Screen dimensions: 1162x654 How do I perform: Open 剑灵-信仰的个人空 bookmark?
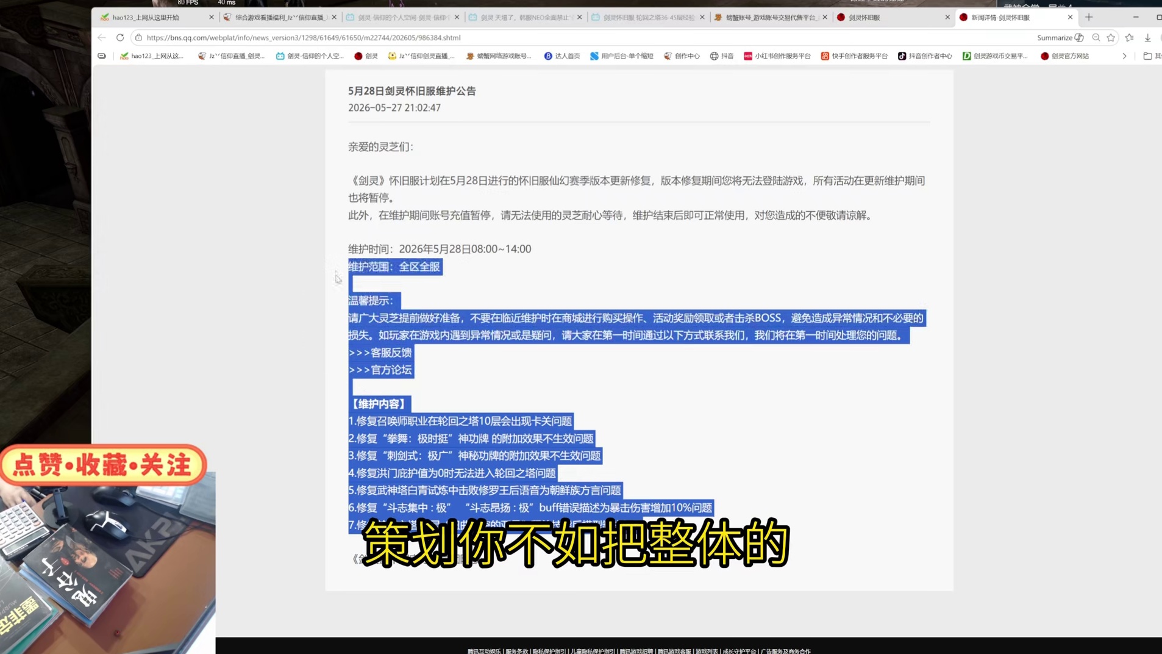(x=310, y=56)
